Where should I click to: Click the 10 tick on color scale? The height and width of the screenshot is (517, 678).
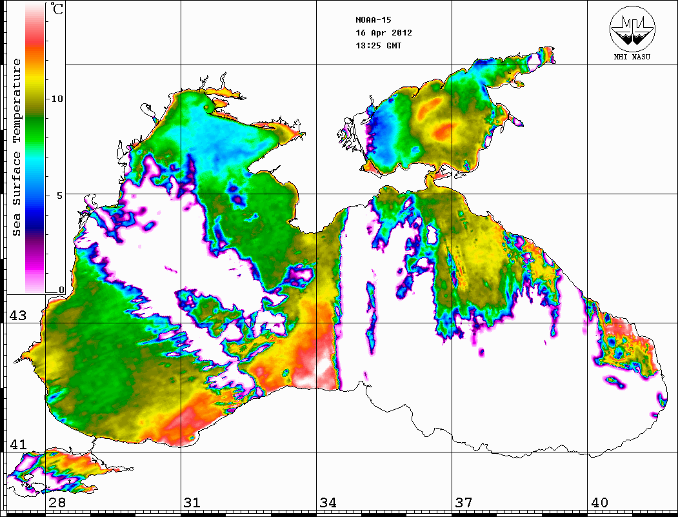[57, 99]
